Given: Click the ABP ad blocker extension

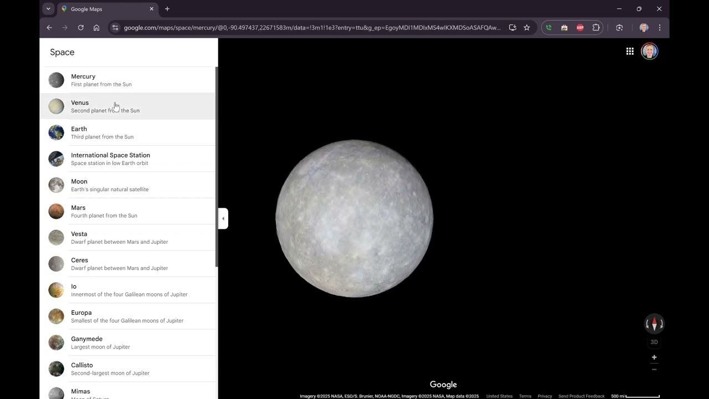Looking at the screenshot, I should [580, 28].
